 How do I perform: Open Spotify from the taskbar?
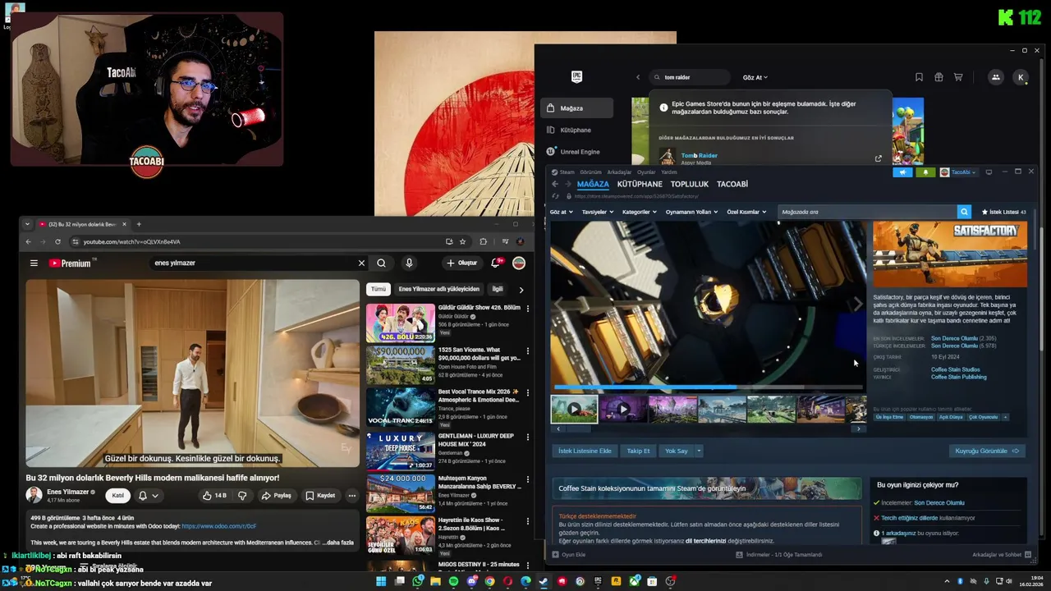pyautogui.click(x=454, y=581)
